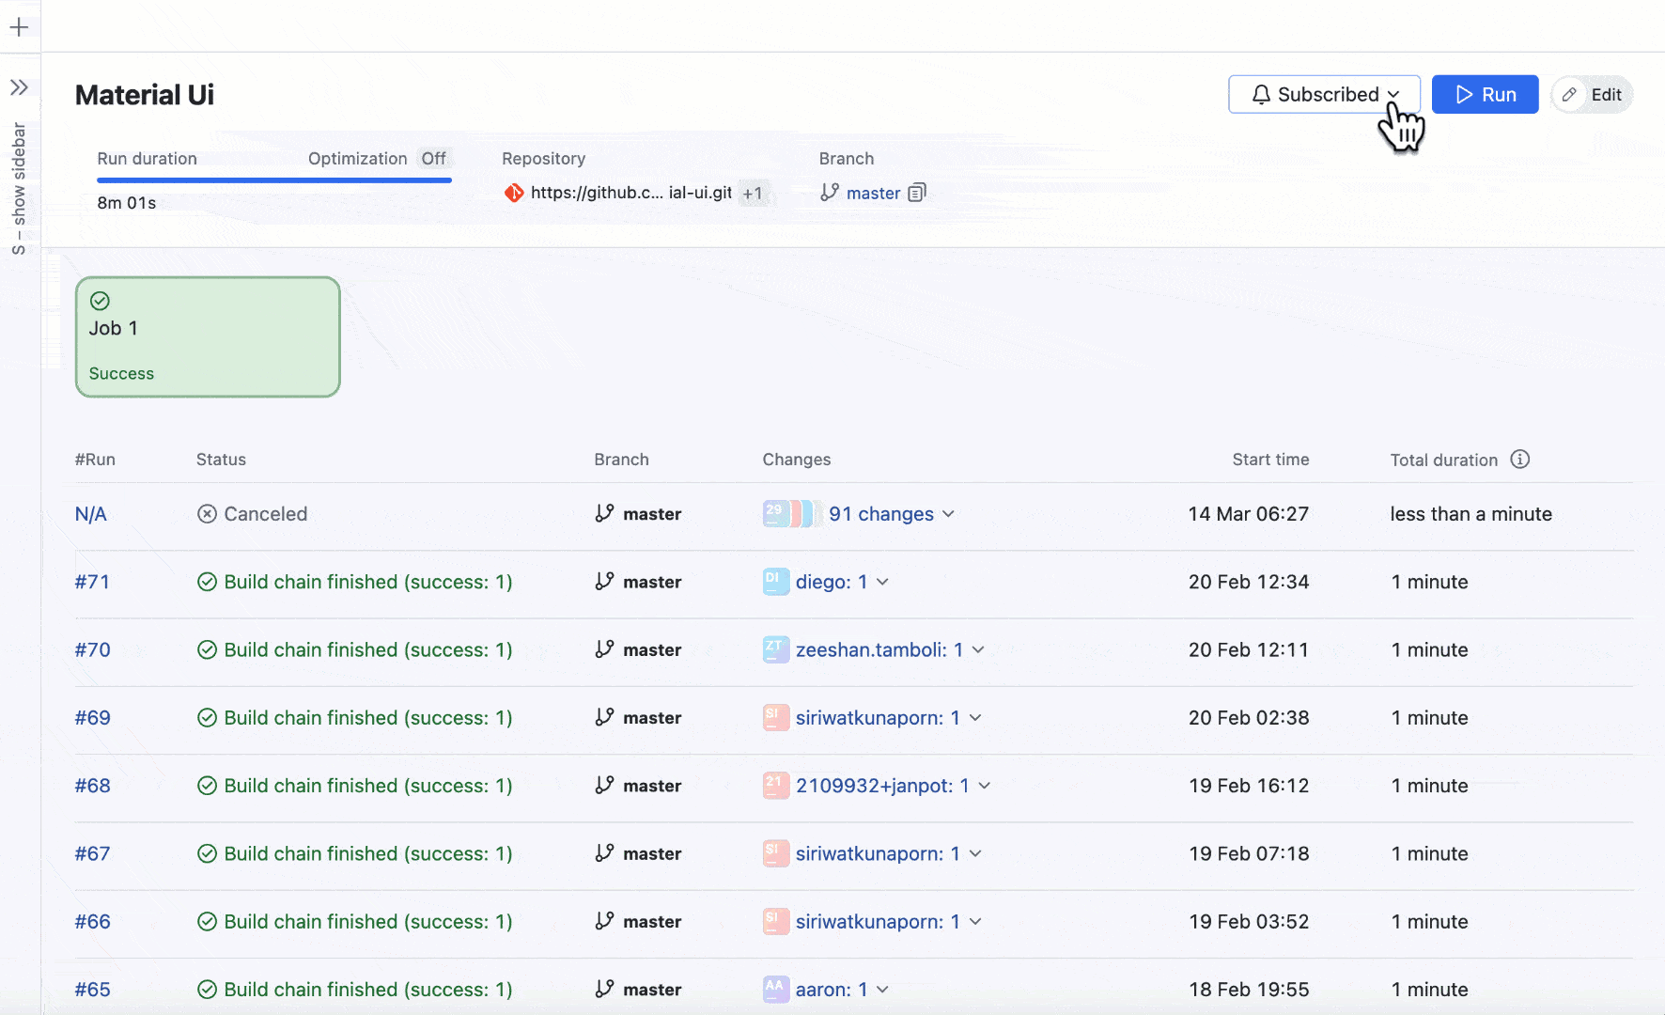The width and height of the screenshot is (1665, 1015).
Task: Open the N/A canceled run
Action: (x=90, y=514)
